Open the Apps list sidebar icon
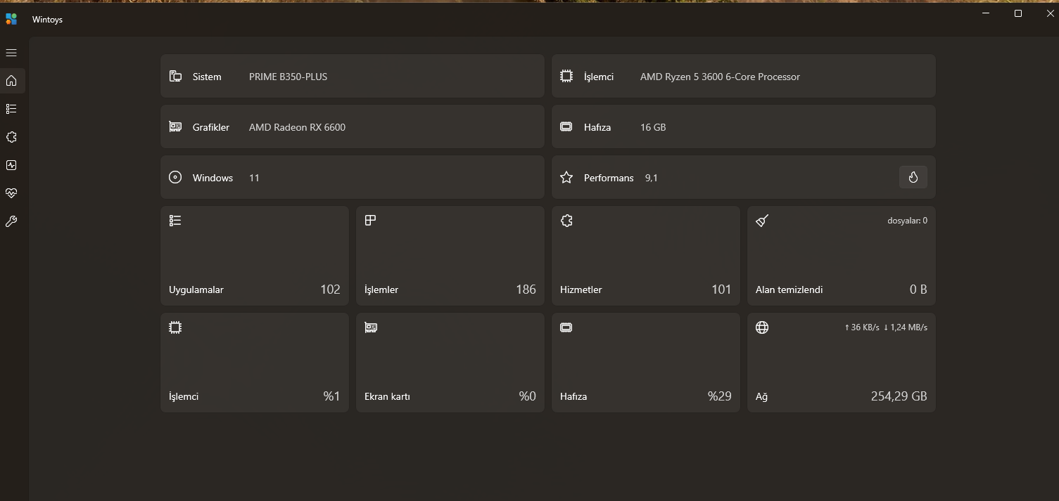This screenshot has height=501, width=1059. point(11,109)
